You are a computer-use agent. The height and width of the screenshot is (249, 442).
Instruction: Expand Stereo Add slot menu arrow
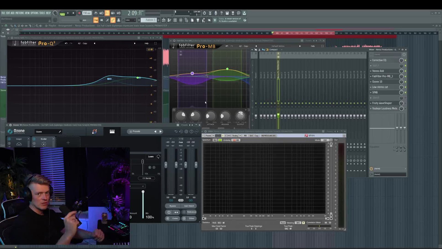[371, 71]
